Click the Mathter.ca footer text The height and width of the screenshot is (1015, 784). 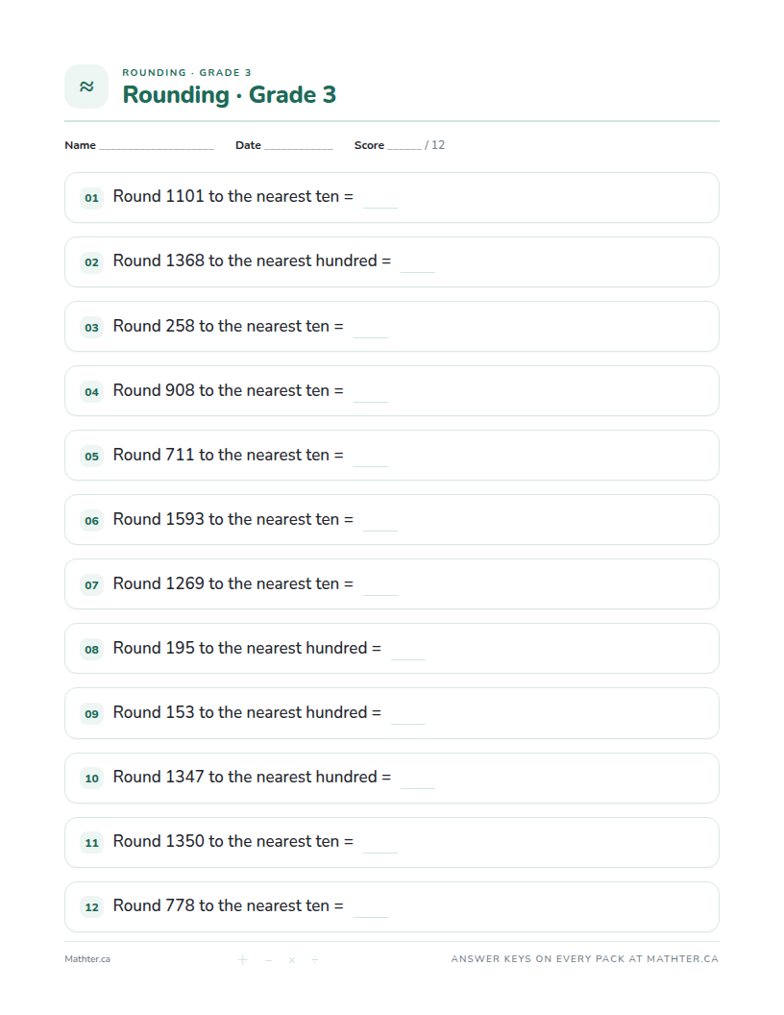click(87, 959)
